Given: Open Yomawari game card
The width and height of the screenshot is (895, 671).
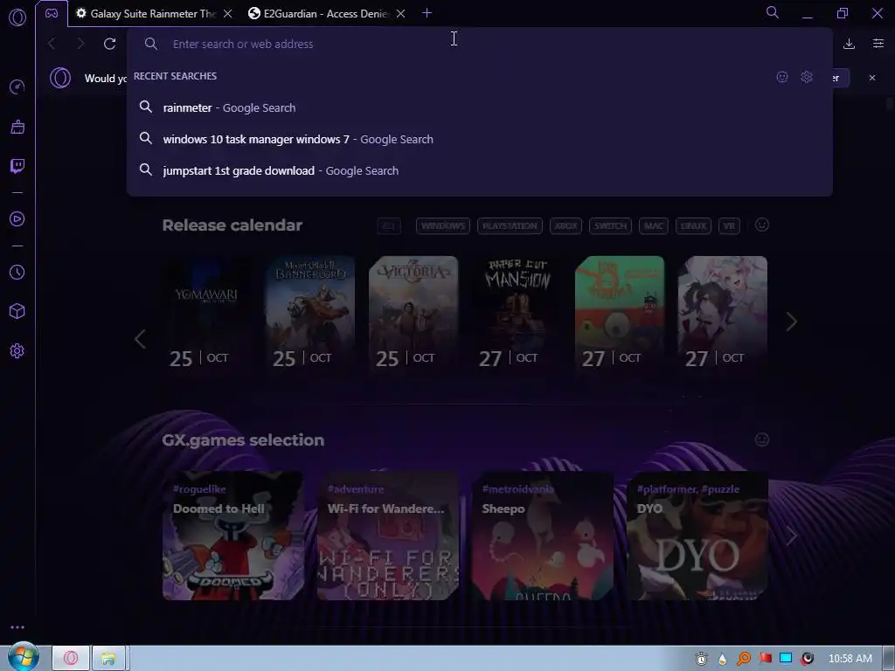Looking at the screenshot, I should [206, 314].
